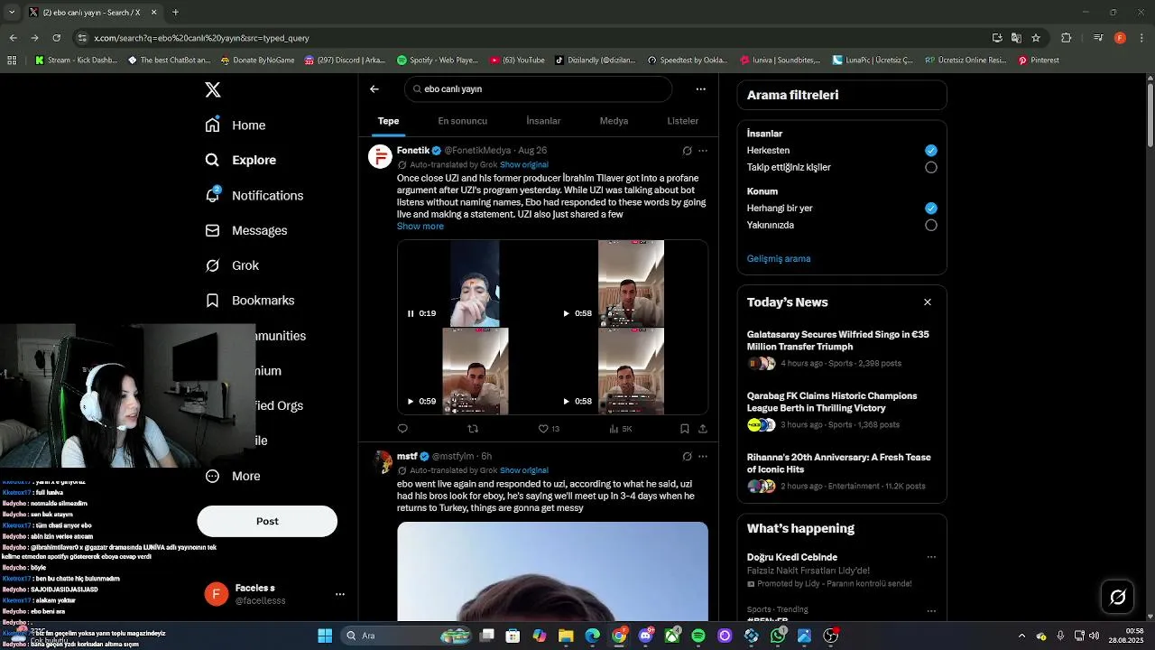1155x650 pixels.
Task: Play the 0:59 video thumbnail
Action: coord(411,401)
